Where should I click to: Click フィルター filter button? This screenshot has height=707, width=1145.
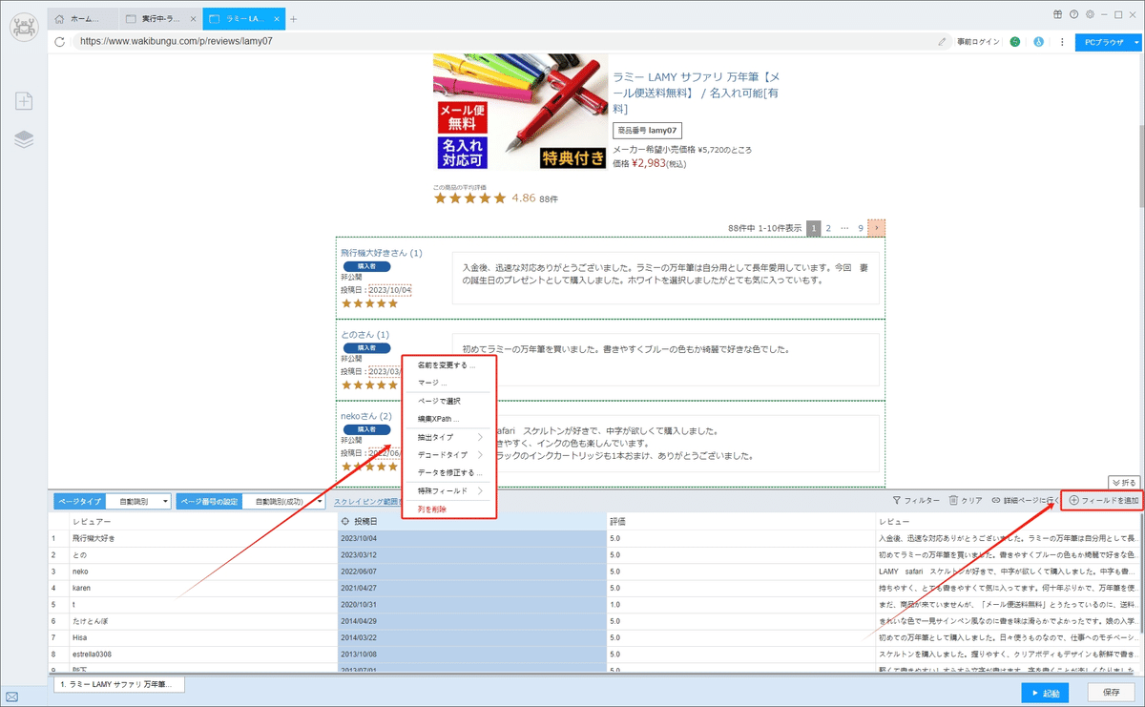tap(915, 500)
